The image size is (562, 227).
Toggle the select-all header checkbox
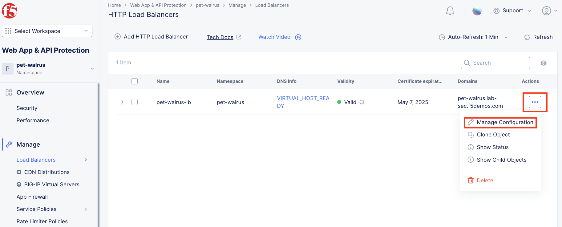135,81
